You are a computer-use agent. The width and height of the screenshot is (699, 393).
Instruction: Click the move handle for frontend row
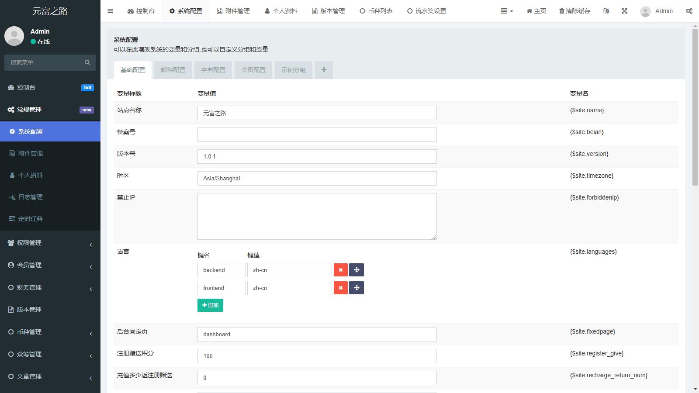point(356,288)
